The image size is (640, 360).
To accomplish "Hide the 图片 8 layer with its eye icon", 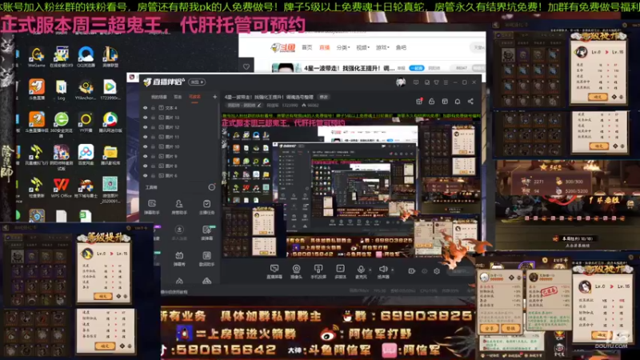I will (146, 166).
